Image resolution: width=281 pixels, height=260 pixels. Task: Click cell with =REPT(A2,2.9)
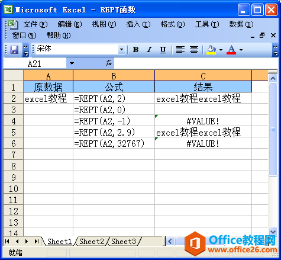tap(114, 132)
